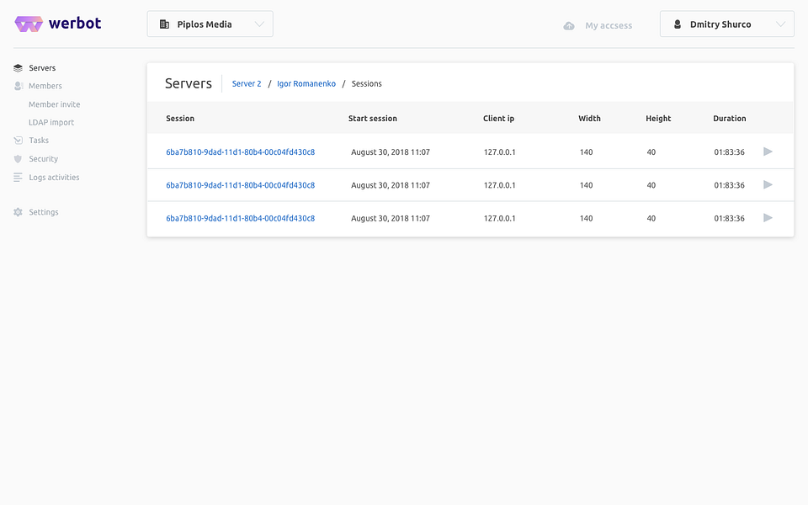
Task: Click Igor Romanenko breadcrumb link
Action: tap(306, 84)
